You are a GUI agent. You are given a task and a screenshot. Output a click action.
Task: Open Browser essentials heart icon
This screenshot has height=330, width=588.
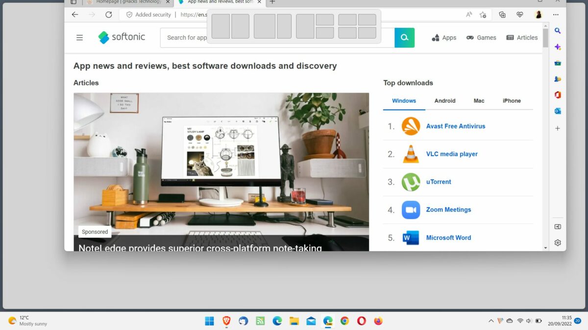[519, 15]
